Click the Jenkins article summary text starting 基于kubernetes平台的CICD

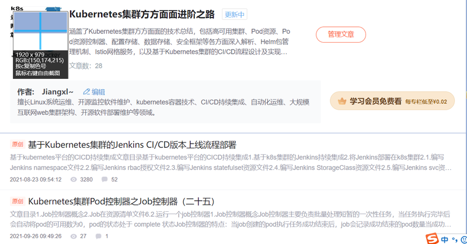tap(231, 162)
